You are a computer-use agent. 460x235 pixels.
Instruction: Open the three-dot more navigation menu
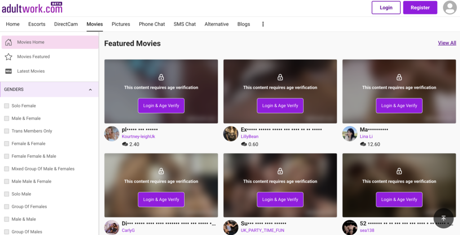[x=263, y=24]
